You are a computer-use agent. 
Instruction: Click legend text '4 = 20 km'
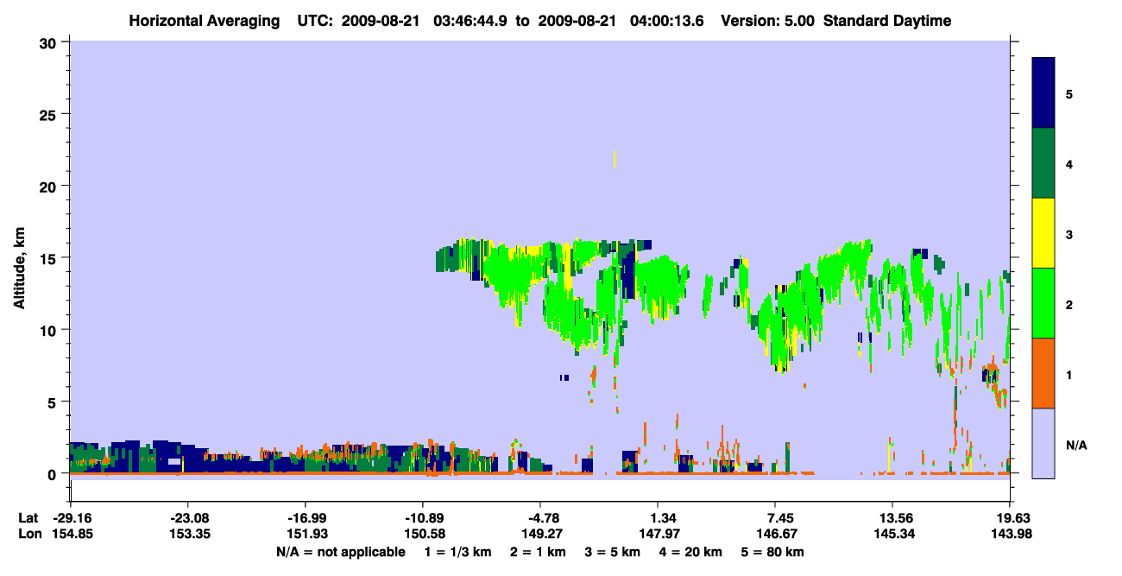click(692, 552)
